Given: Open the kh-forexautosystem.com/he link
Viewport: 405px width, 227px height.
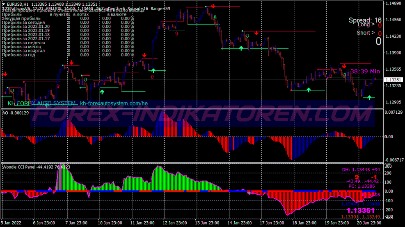Looking at the screenshot, I should tap(114, 103).
